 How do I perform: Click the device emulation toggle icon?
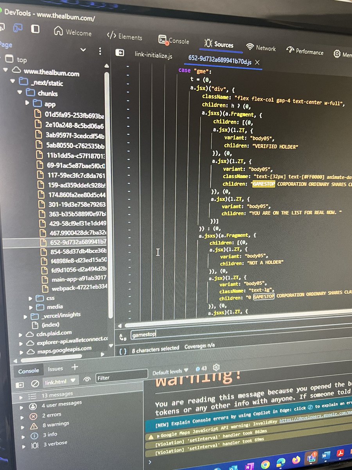[x=18, y=28]
